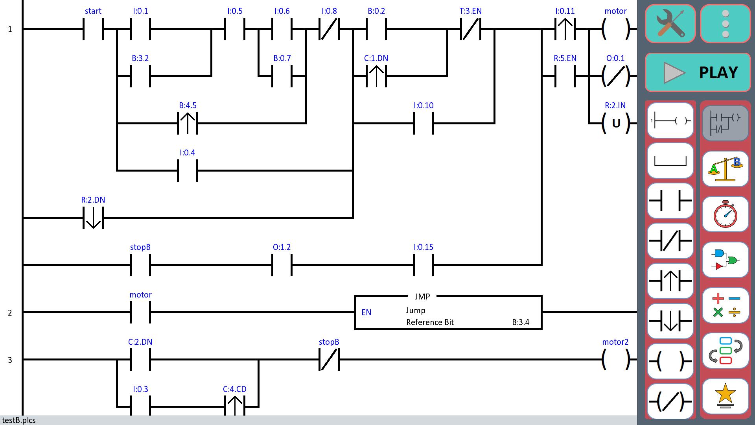Open the favorites star icon
Image resolution: width=755 pixels, height=425 pixels.
(x=726, y=396)
